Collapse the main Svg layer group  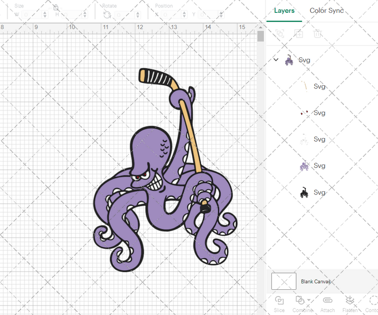[x=276, y=60]
